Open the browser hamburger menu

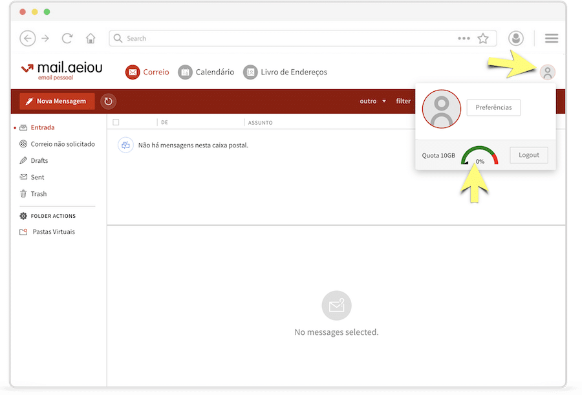point(551,38)
